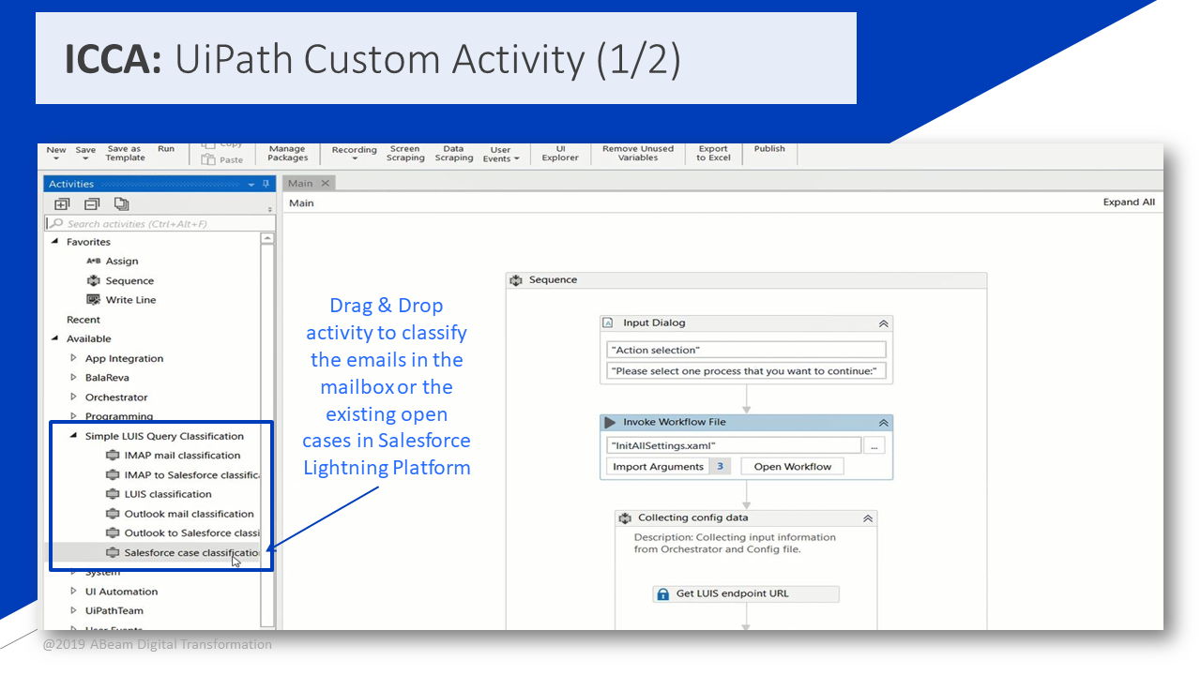This screenshot has height=675, width=1201.
Task: Click the Outlook to Salesforce classification icon
Action: click(x=113, y=533)
